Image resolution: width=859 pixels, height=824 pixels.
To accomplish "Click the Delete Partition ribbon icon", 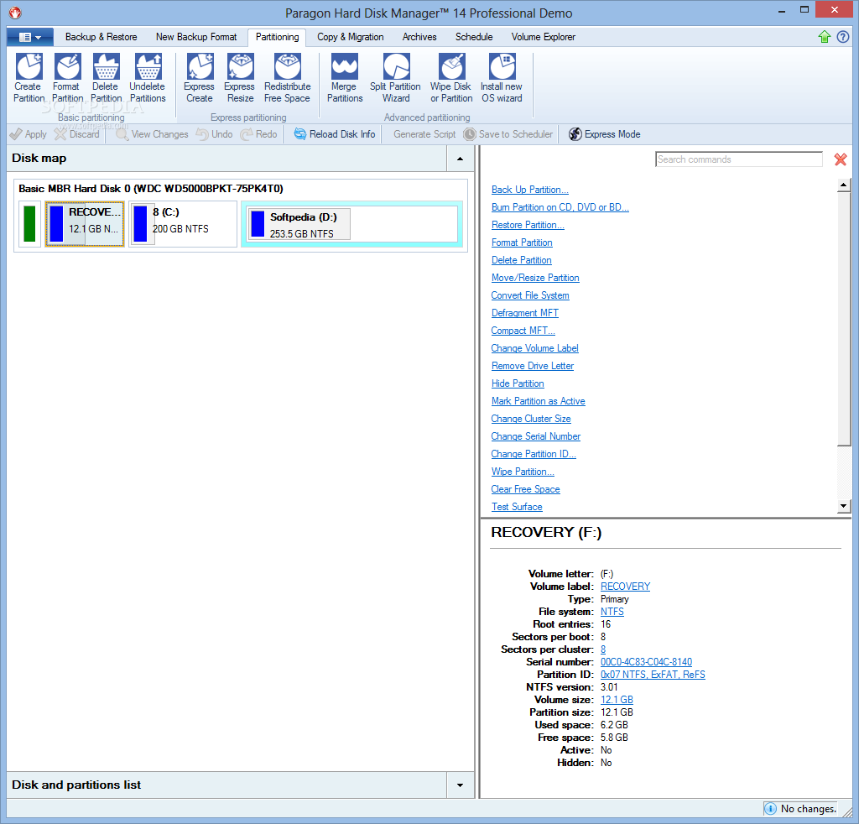I will (x=106, y=78).
